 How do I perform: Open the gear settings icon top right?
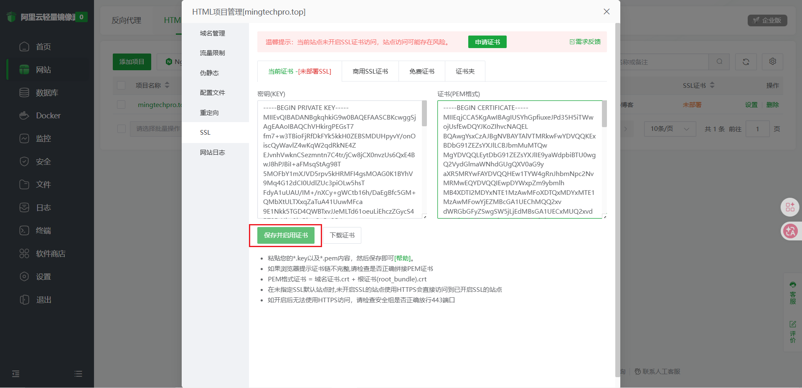pos(772,62)
